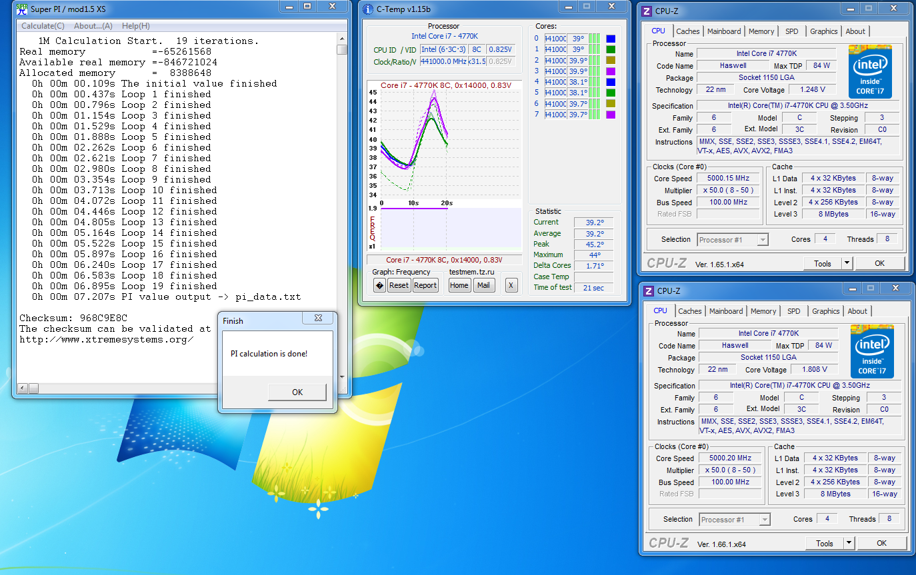Click the Core Voltage value 1.808 V

coord(813,369)
